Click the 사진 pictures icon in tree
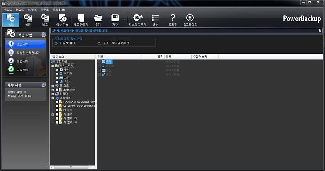This screenshot has height=171, width=325. tap(61, 78)
